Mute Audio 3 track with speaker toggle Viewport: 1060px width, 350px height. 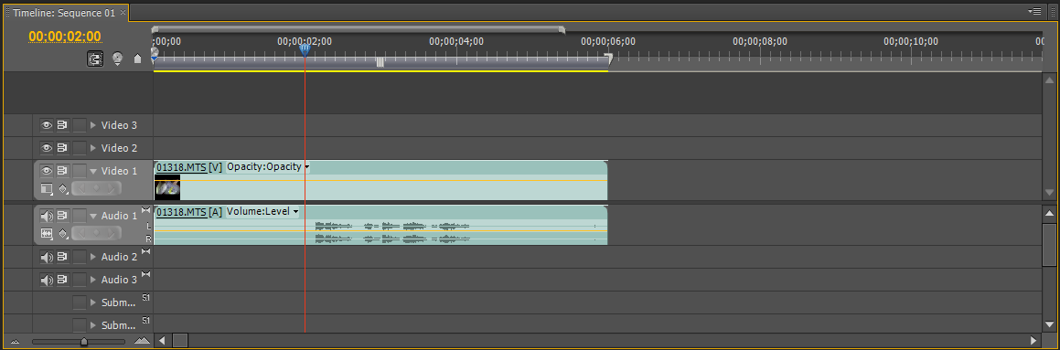(47, 281)
